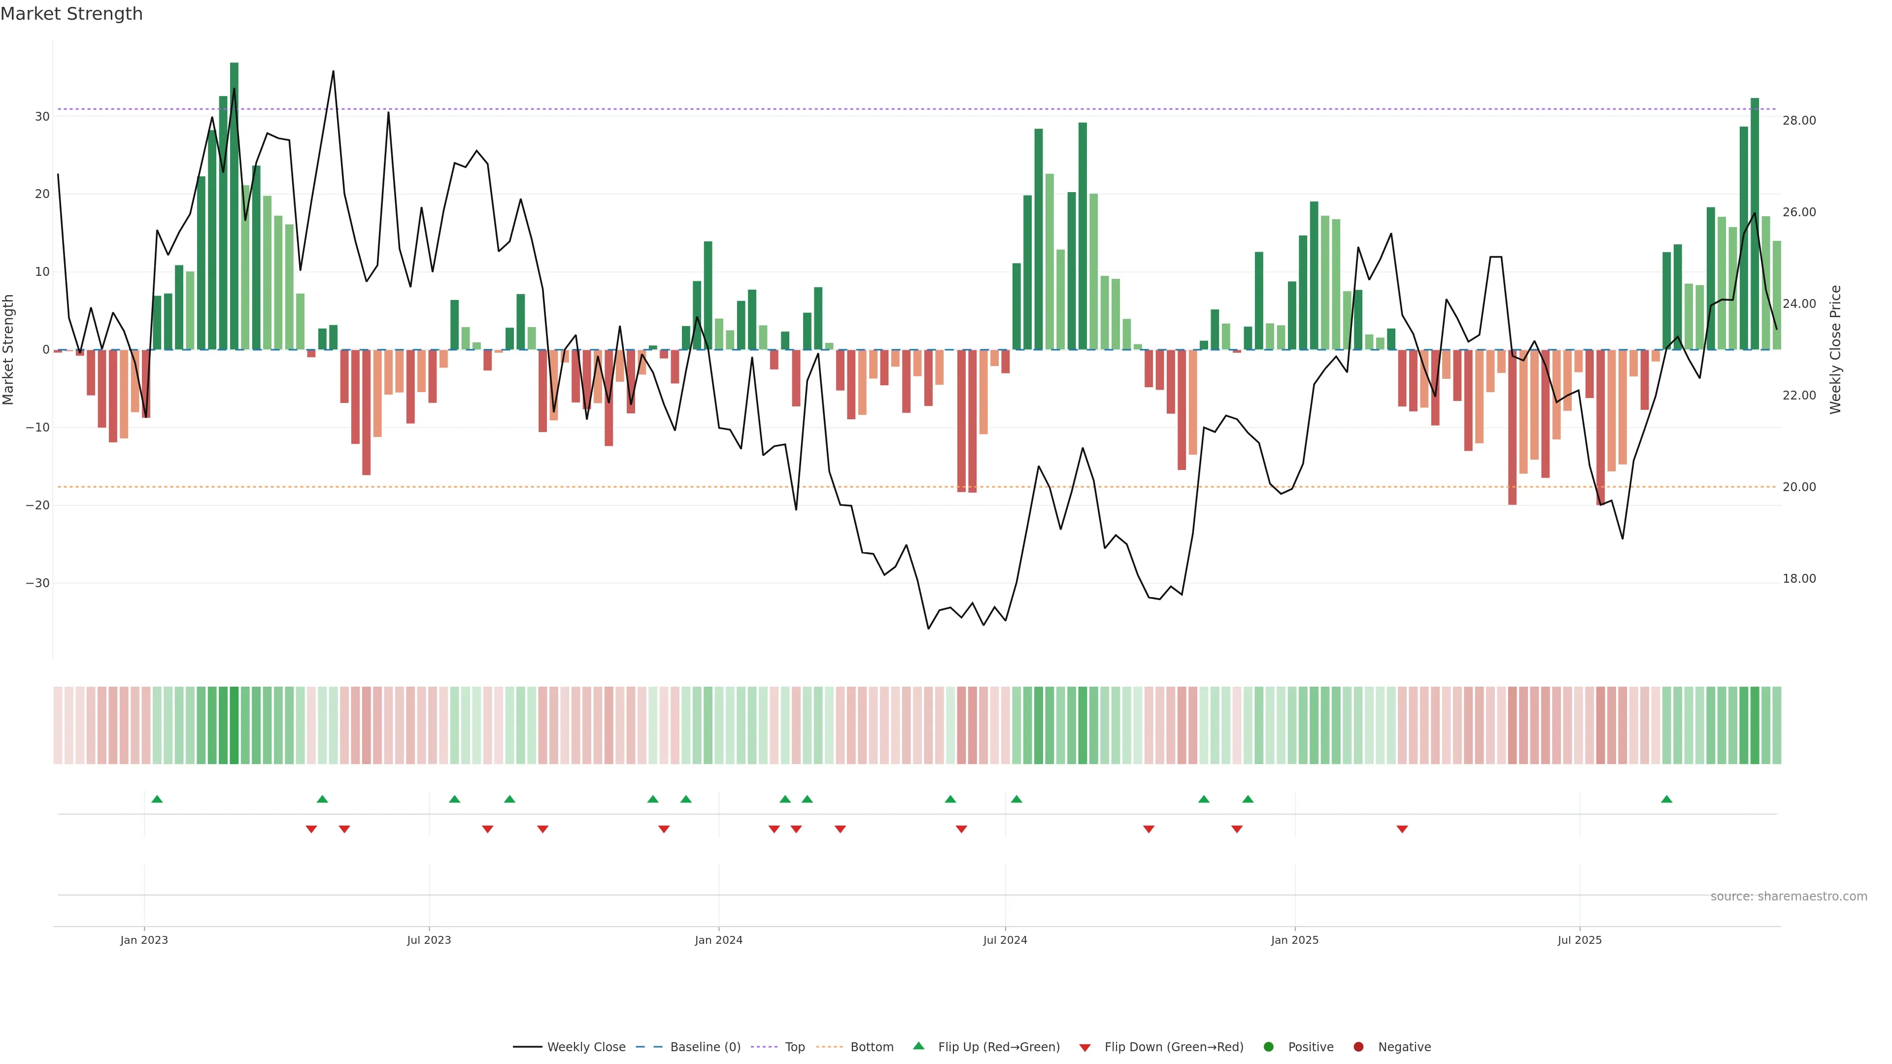Image resolution: width=1892 pixels, height=1064 pixels.
Task: Click source: sharemaestro.com text
Action: click(x=1789, y=896)
